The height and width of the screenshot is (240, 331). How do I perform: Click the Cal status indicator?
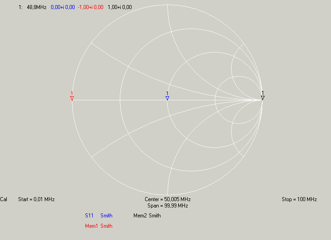click(4, 199)
